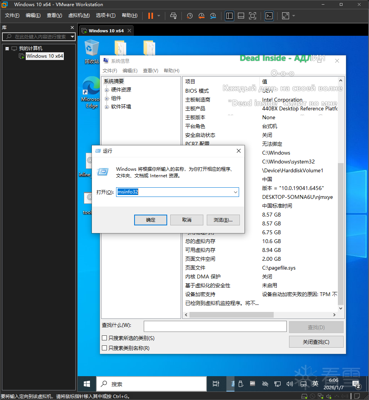
Task: Click the Recycle Bin desktop icon
Action: pyautogui.click(x=91, y=52)
